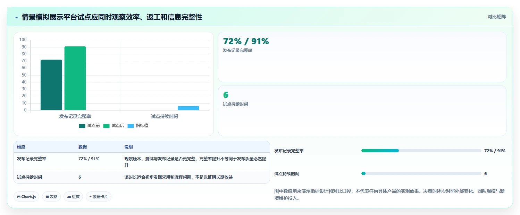Click the description starting with 观察版本、测试
520x215 pixels.
[x=195, y=162]
